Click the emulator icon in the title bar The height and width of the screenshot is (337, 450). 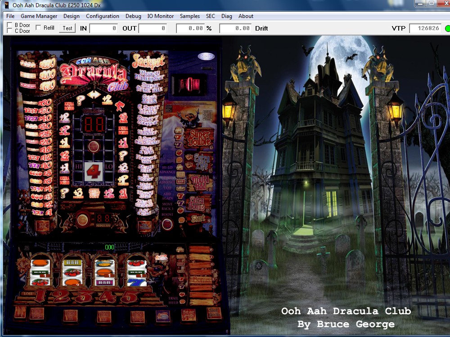(x=7, y=5)
